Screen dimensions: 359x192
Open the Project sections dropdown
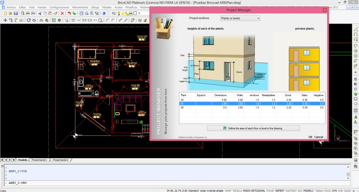[240, 18]
